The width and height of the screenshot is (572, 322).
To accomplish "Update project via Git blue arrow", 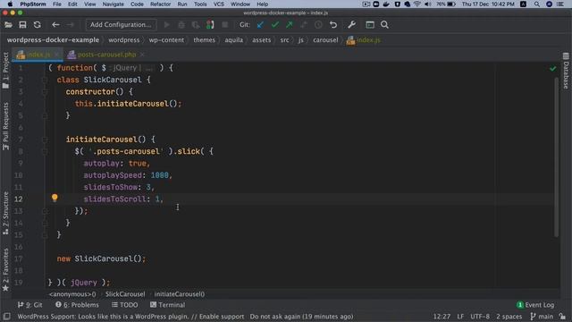I will coord(260,25).
